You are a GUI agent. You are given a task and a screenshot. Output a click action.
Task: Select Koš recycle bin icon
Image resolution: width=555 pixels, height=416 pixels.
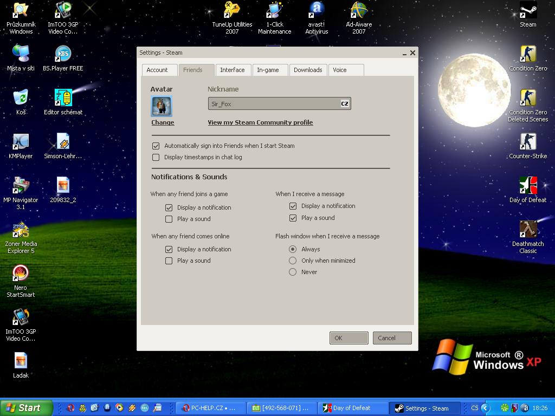21,102
